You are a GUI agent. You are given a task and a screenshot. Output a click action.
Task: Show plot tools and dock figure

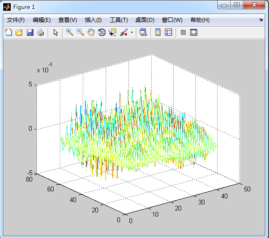(194, 32)
